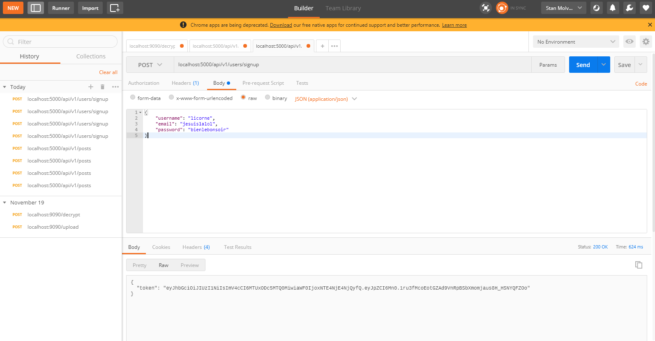The width and height of the screenshot is (655, 341).
Task: Collapse the Today history group
Action: (x=5, y=87)
